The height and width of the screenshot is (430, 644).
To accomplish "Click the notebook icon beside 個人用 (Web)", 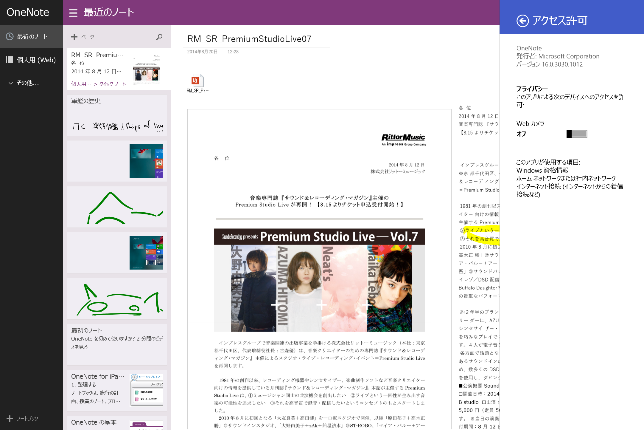I will [9, 60].
